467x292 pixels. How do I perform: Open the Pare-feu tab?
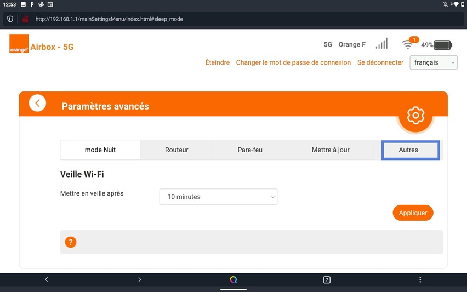[250, 150]
